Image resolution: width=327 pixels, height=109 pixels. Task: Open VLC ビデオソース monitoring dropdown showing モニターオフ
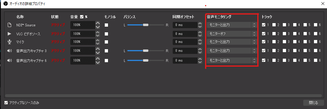(x=232, y=34)
